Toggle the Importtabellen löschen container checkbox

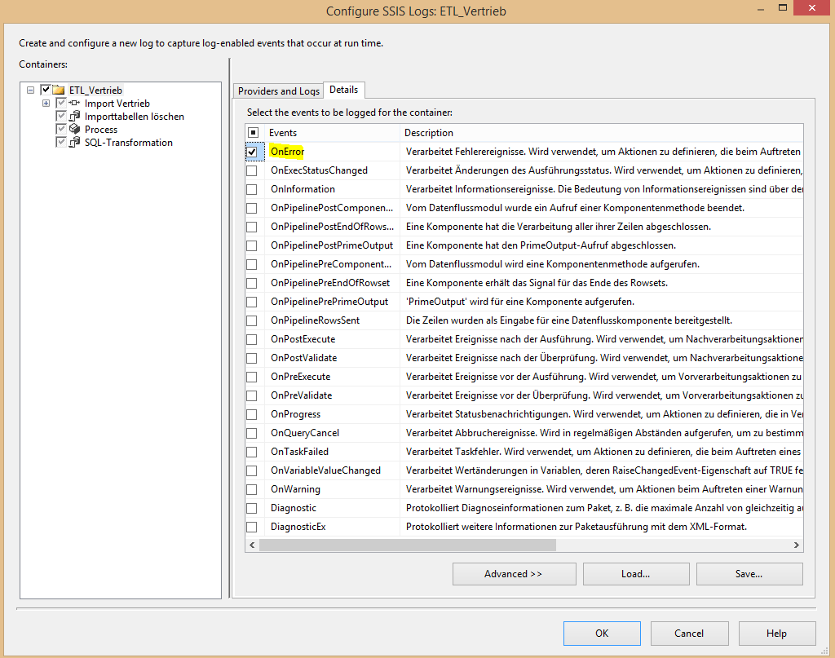coord(61,116)
